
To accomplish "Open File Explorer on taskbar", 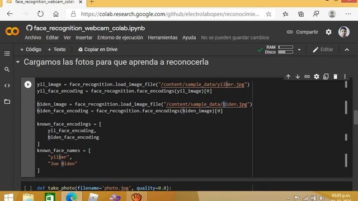I will click(29, 197).
